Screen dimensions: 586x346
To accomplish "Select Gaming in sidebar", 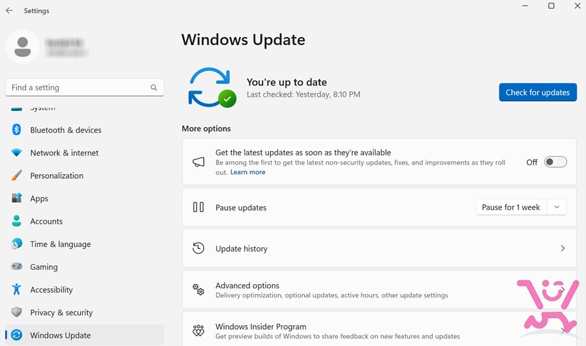I will click(85, 267).
